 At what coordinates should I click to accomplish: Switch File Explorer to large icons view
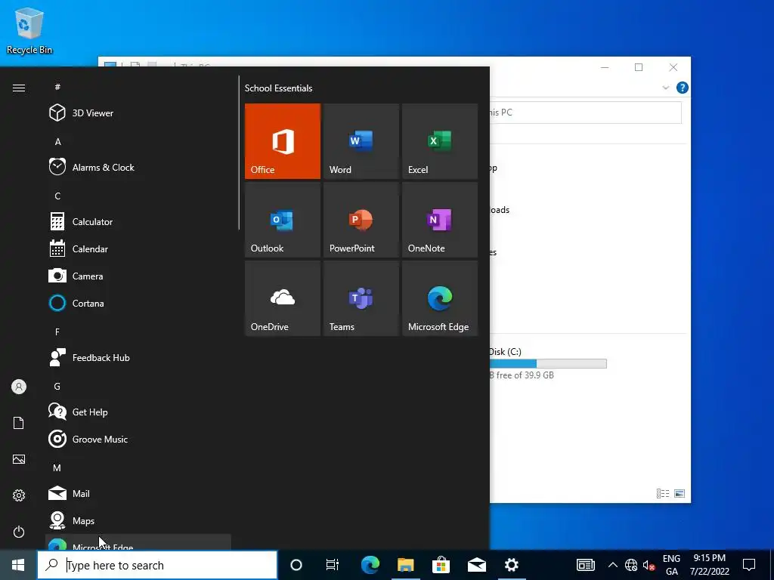click(x=680, y=493)
